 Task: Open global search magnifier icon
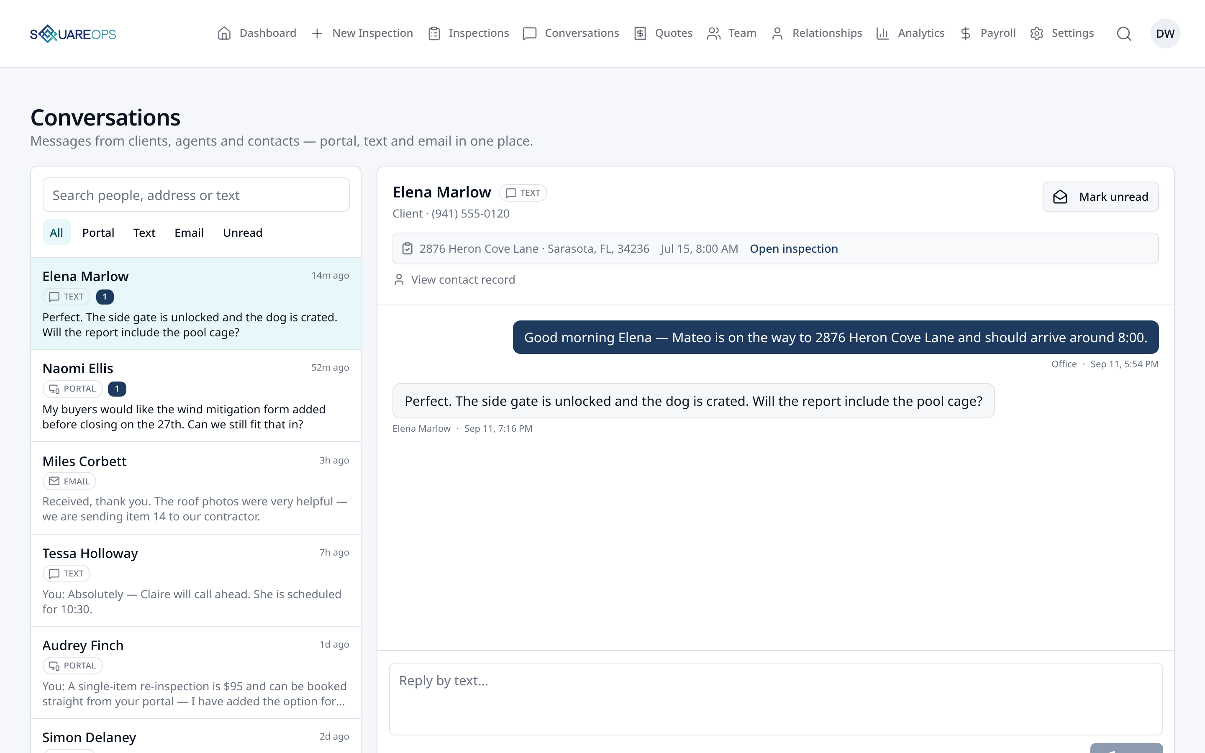coord(1124,33)
